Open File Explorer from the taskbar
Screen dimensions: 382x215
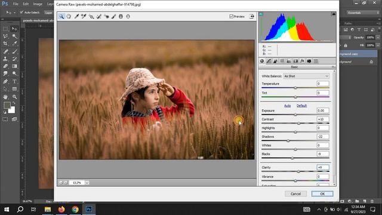click(48, 210)
